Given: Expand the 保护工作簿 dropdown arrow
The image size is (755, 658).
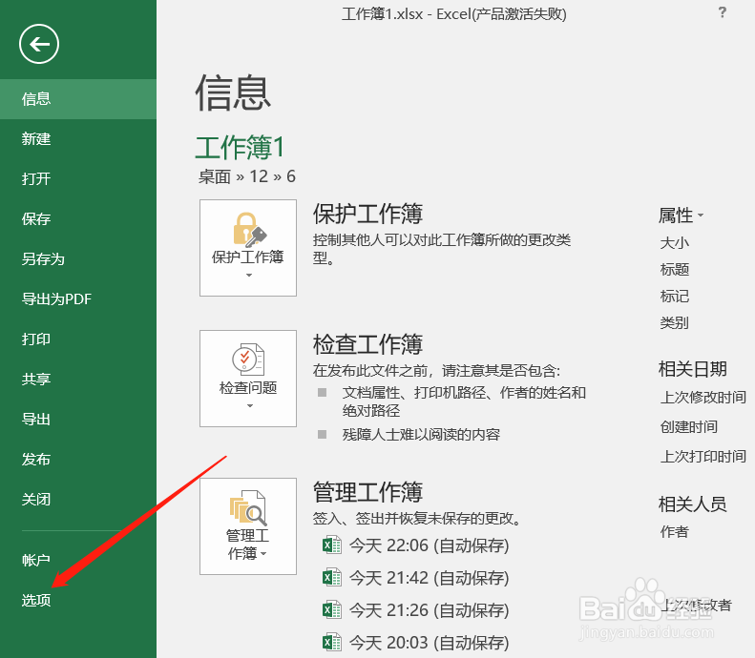Looking at the screenshot, I should point(249,276).
